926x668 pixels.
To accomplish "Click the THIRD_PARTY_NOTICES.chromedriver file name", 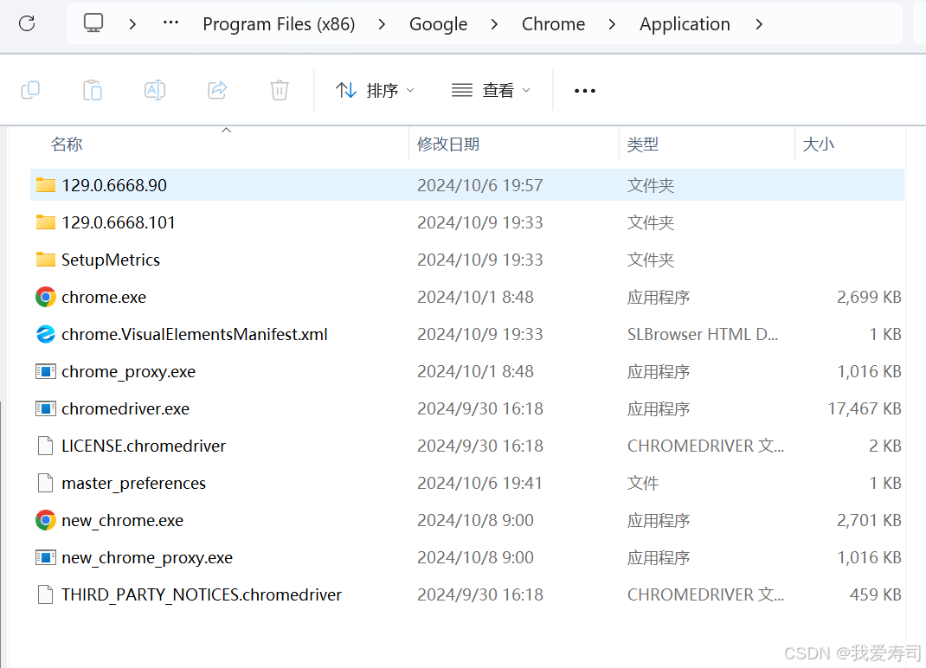I will (x=202, y=594).
